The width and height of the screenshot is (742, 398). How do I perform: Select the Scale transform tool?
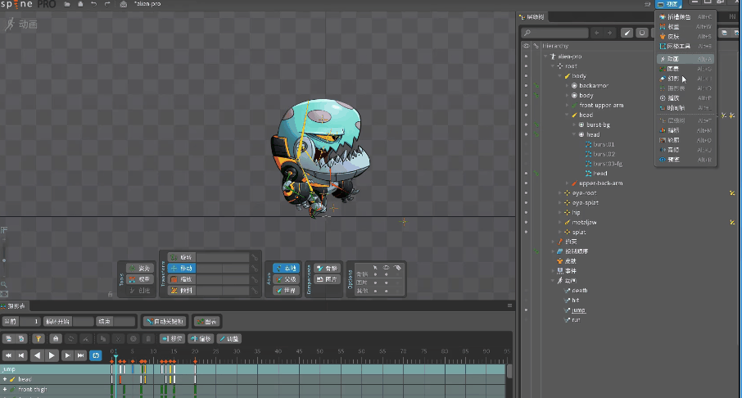[182, 279]
